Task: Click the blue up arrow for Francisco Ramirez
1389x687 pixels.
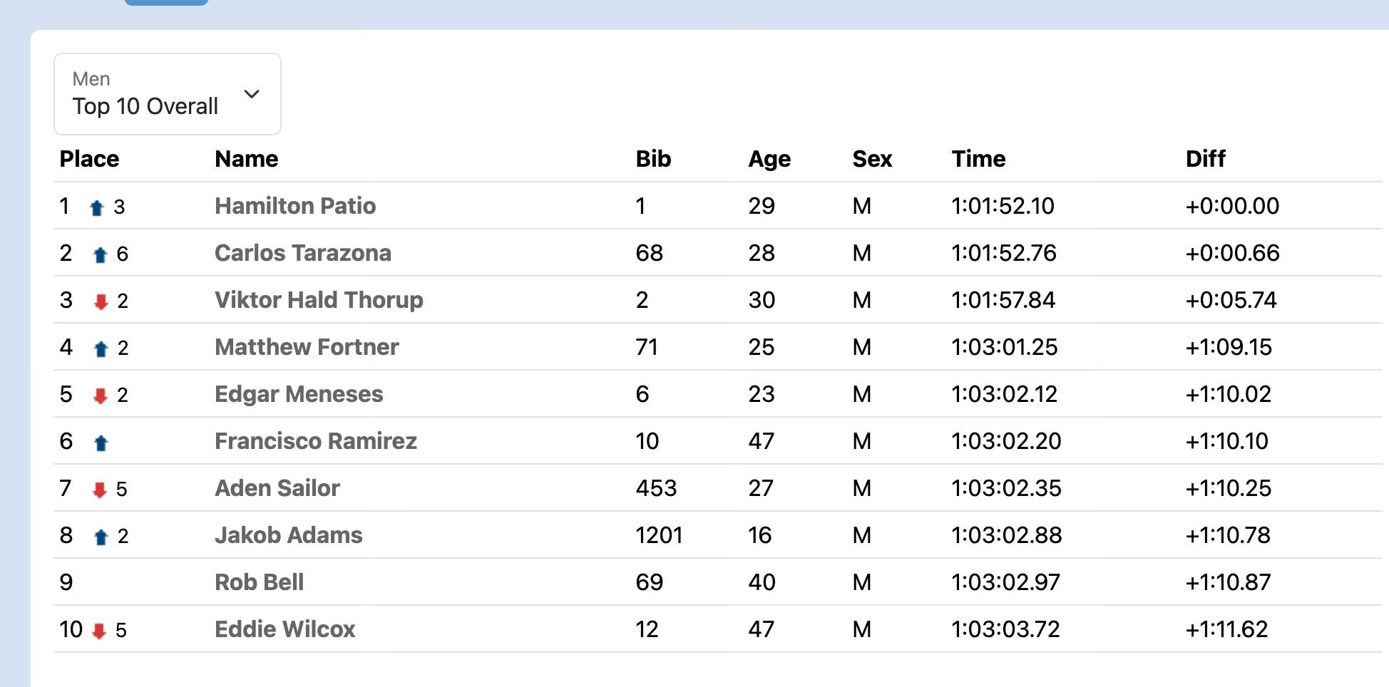Action: [x=101, y=443]
